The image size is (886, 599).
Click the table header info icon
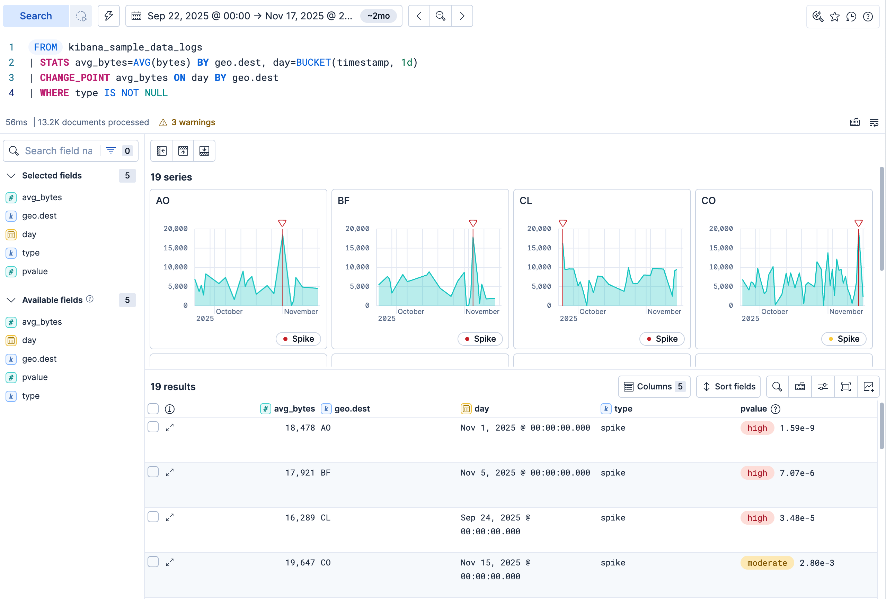pos(170,409)
